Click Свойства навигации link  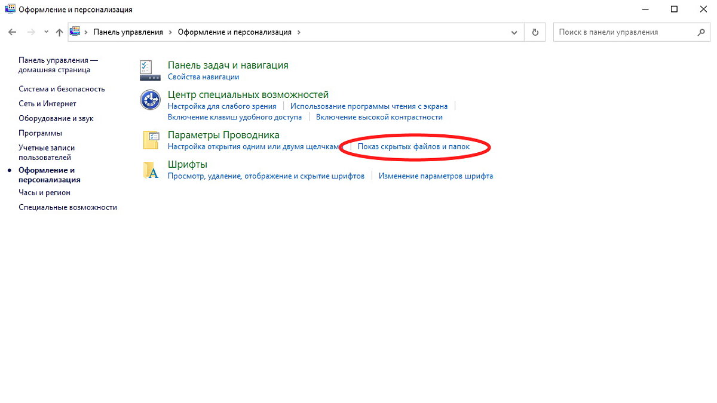click(x=203, y=77)
